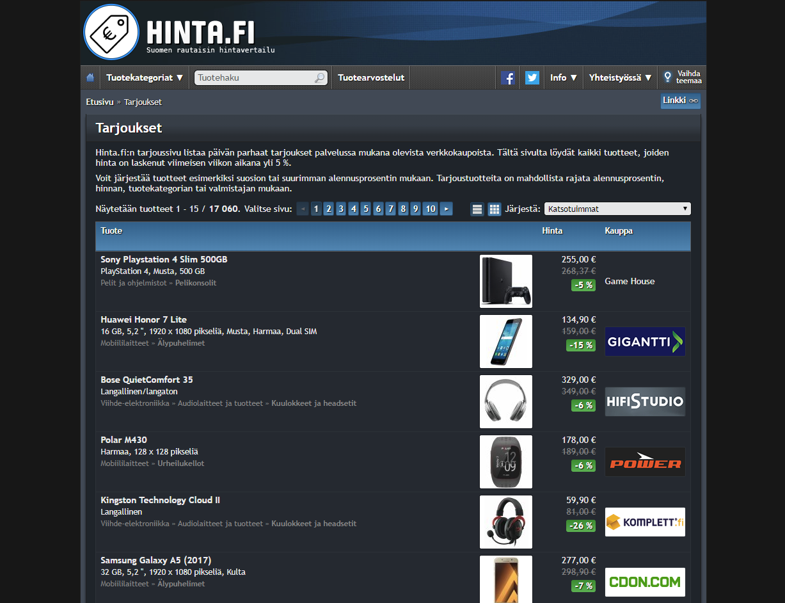Screen dimensions: 785x603
Task: Select page 7 in pagination
Action: (x=390, y=209)
